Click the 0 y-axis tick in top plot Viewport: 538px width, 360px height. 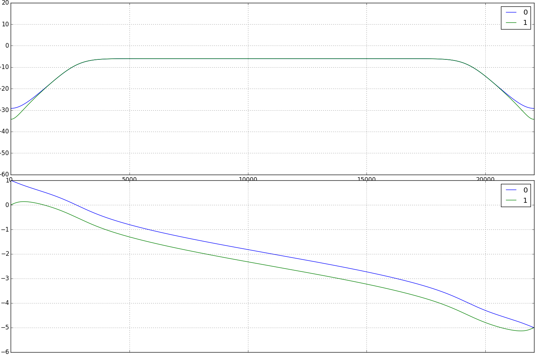point(7,46)
